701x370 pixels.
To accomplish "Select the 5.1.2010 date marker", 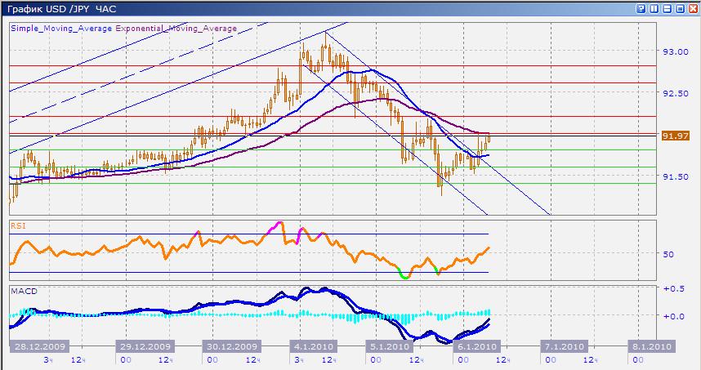I will (x=389, y=346).
